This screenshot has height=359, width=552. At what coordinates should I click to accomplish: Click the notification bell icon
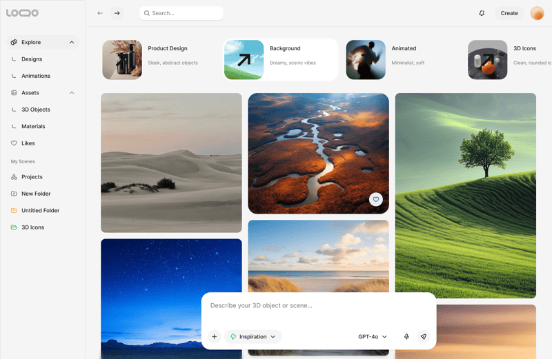482,13
